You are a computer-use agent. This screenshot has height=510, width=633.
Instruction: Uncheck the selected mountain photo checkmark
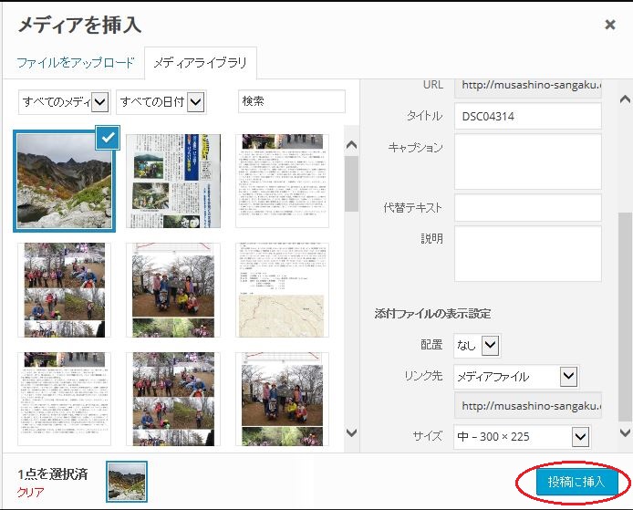pyautogui.click(x=108, y=137)
